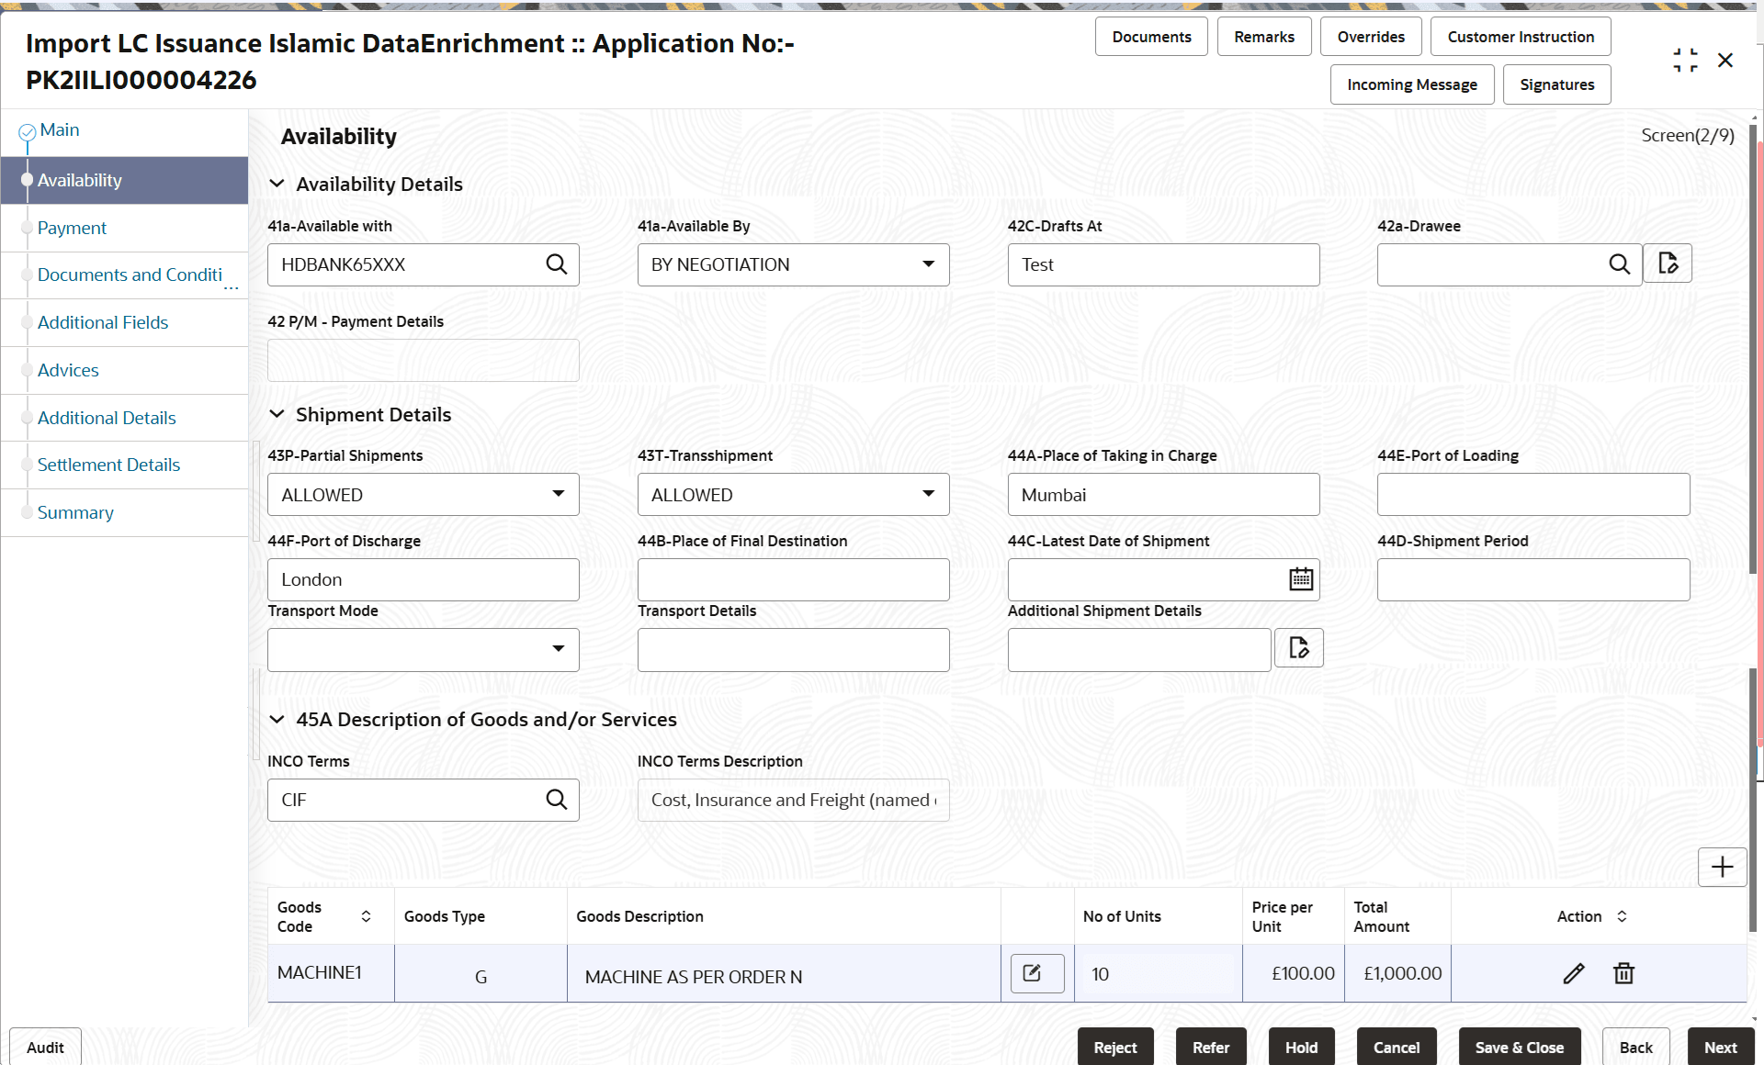The width and height of the screenshot is (1764, 1065).
Task: Add a goods row with plus icon
Action: pyautogui.click(x=1722, y=867)
